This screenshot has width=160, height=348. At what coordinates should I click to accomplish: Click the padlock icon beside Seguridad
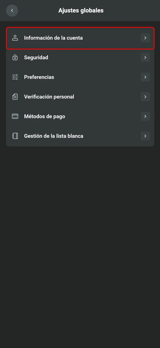15,57
